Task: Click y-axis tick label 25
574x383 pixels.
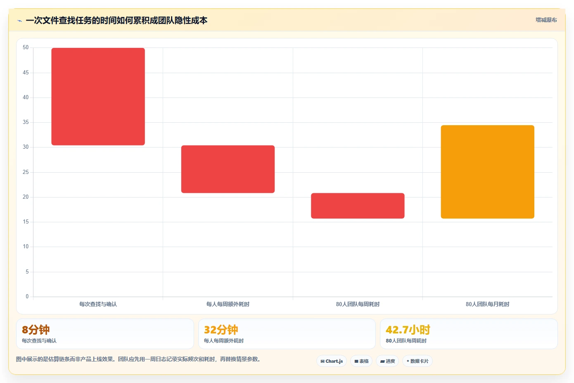Action: click(26, 172)
